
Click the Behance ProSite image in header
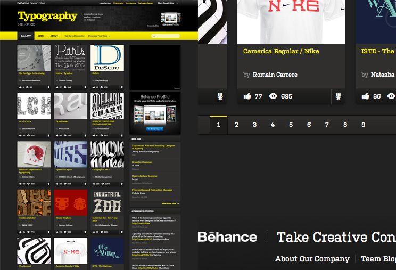click(x=170, y=19)
